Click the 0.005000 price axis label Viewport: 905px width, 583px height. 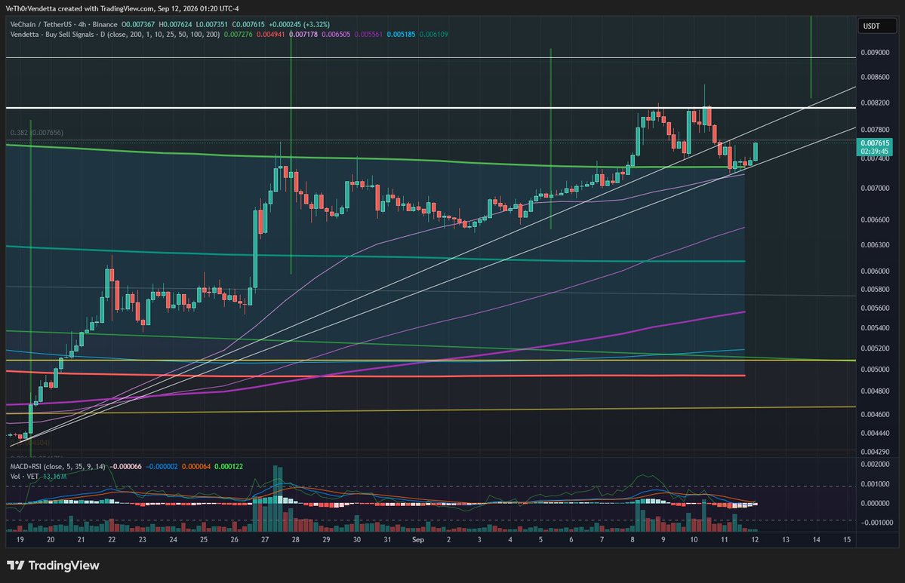tap(875, 370)
